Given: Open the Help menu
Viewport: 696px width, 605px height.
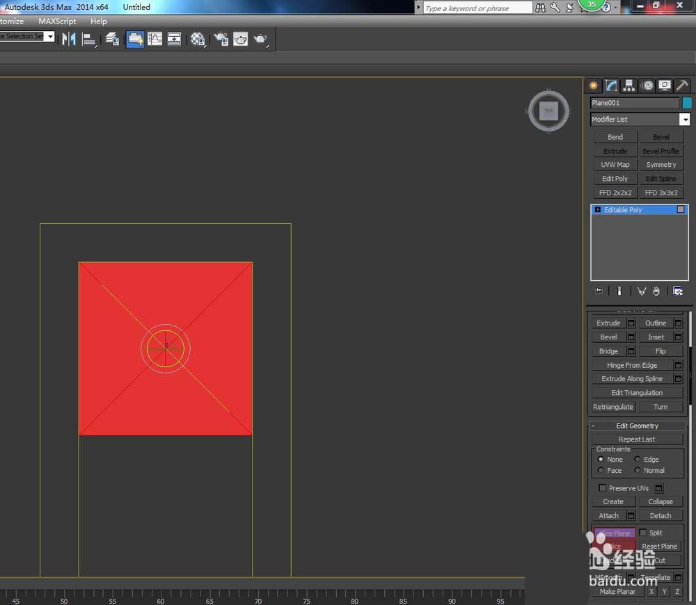Looking at the screenshot, I should pyautogui.click(x=99, y=21).
